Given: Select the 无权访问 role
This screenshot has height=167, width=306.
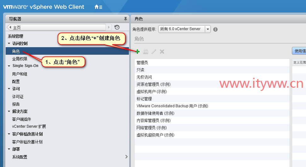Looking at the screenshot, I should [212, 77].
